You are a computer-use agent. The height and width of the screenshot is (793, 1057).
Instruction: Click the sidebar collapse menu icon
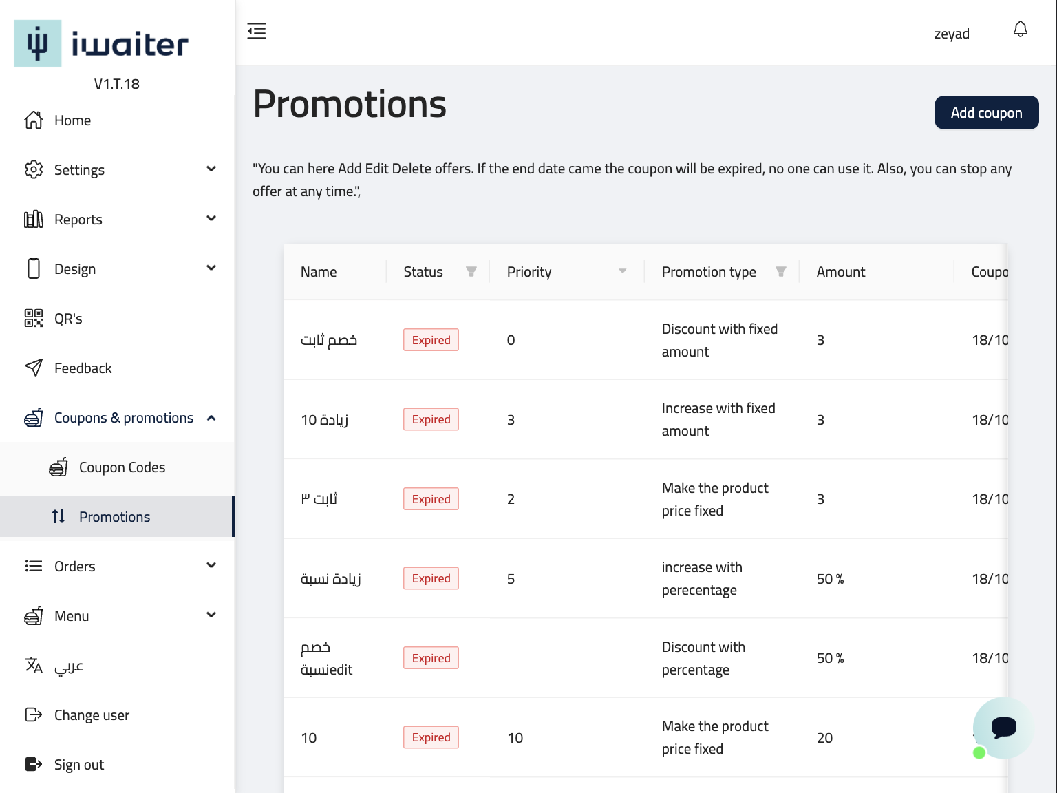257,31
